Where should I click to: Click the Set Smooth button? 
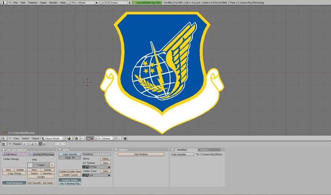pos(34,183)
